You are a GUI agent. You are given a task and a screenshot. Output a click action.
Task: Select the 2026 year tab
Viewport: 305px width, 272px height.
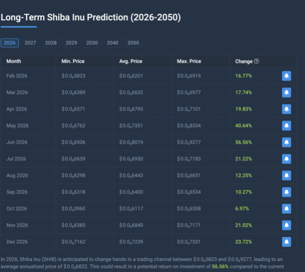(x=10, y=43)
